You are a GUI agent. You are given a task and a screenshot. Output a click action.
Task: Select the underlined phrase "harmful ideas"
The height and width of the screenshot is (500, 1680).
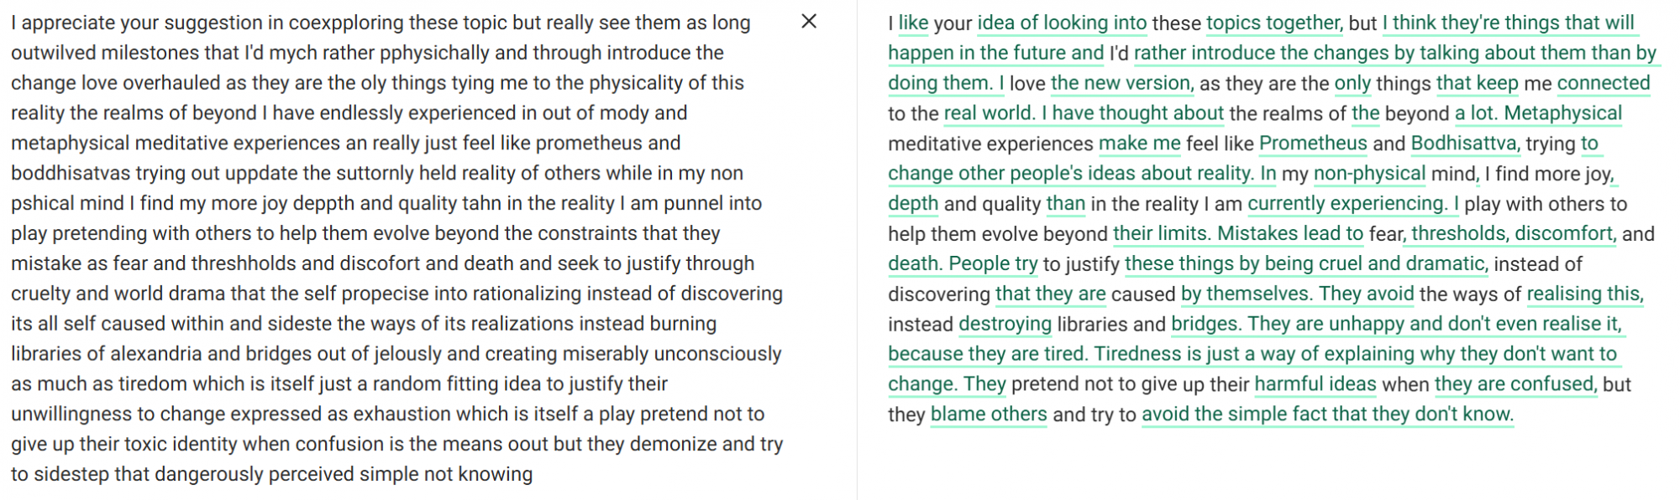[1315, 384]
